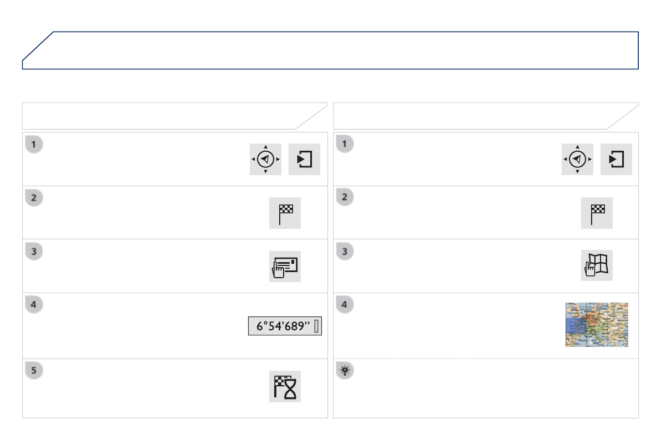The image size is (661, 440).
Task: Click the navigation compass icon in left panel
Action: point(265,159)
